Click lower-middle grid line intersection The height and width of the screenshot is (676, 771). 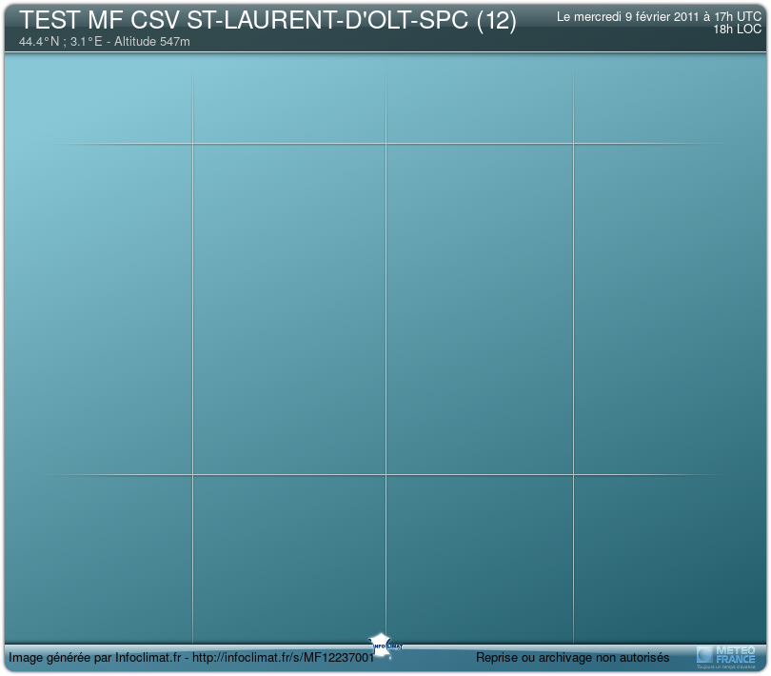[385, 474]
